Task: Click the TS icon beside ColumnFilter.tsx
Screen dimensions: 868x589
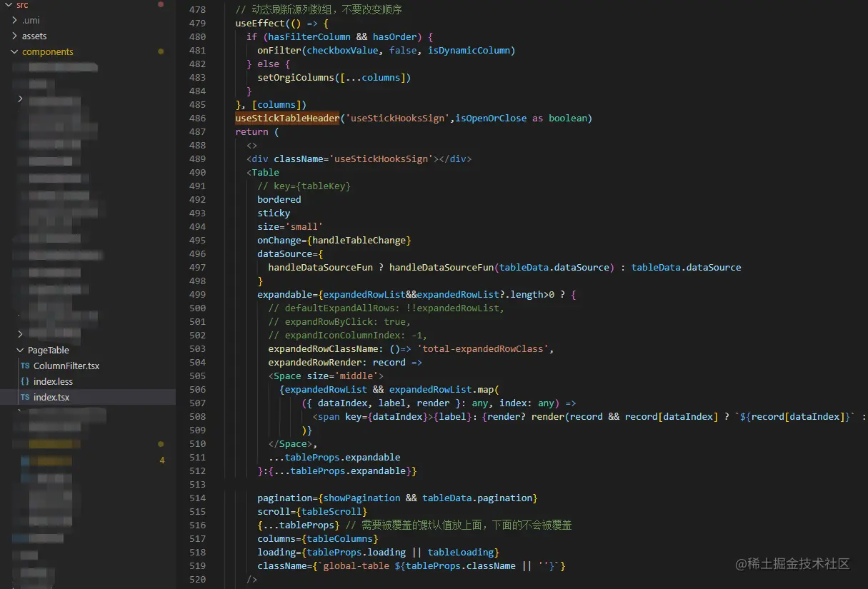Action: [25, 366]
